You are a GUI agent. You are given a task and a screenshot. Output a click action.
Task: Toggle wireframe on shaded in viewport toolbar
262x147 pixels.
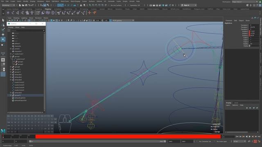[56, 20]
